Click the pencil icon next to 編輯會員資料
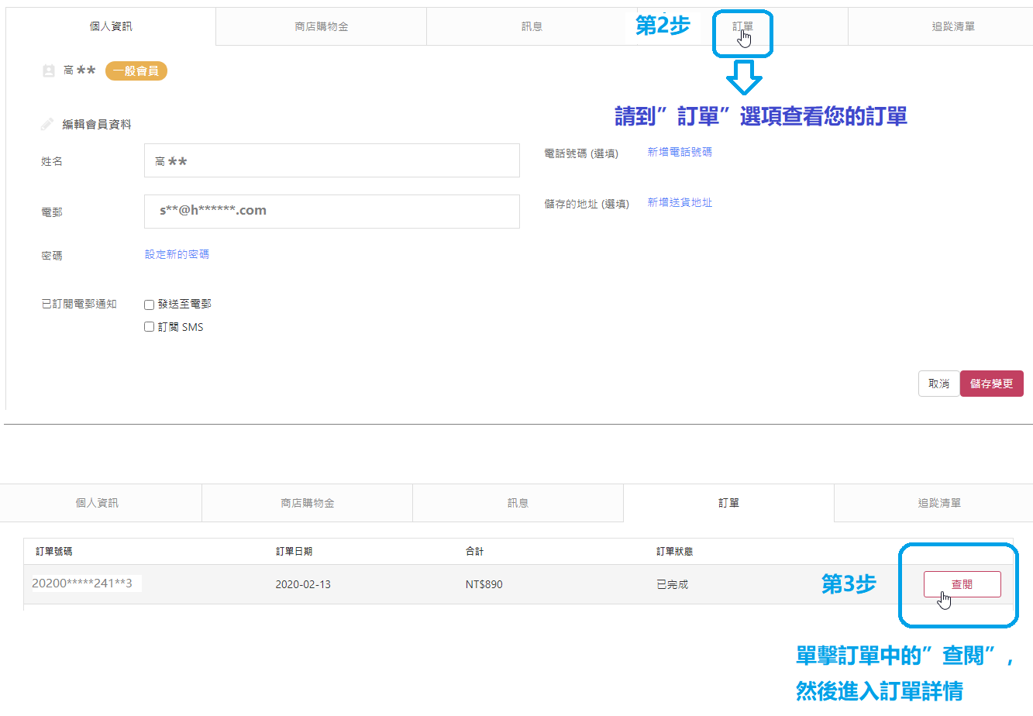Image resolution: width=1033 pixels, height=716 pixels. pos(47,124)
